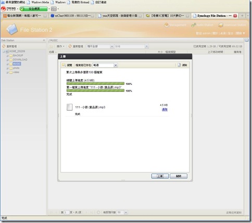Click the page number input field
This screenshot has height=223, width=252.
67,213
